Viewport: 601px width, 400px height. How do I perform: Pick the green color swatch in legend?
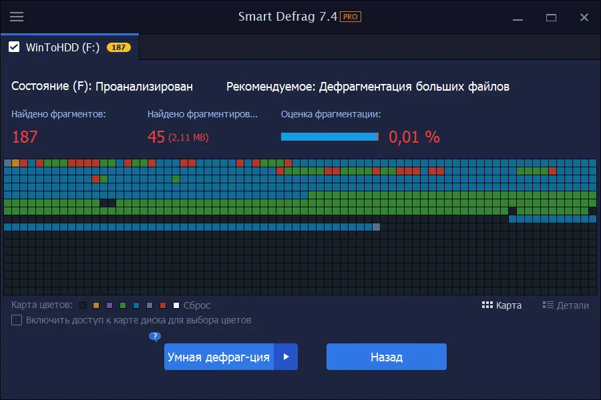[x=123, y=305]
